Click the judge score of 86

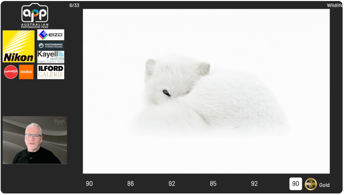tap(130, 184)
